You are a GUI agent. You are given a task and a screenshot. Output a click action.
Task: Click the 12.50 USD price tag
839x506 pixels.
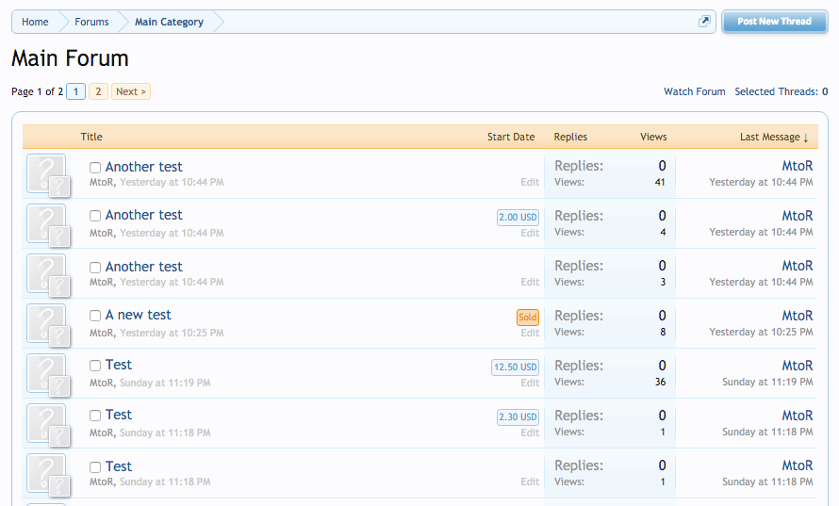pos(516,367)
